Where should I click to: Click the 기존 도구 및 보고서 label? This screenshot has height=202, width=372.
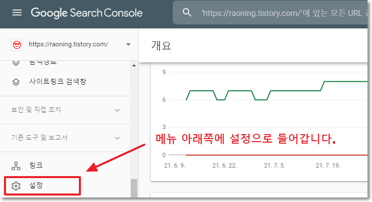pos(39,138)
